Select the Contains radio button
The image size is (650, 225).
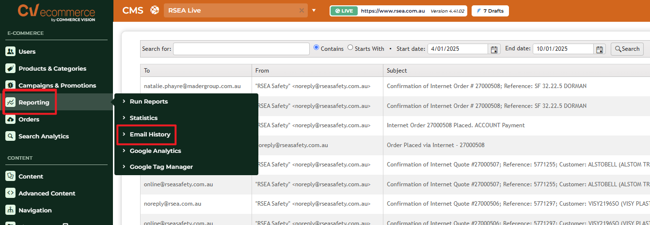317,47
